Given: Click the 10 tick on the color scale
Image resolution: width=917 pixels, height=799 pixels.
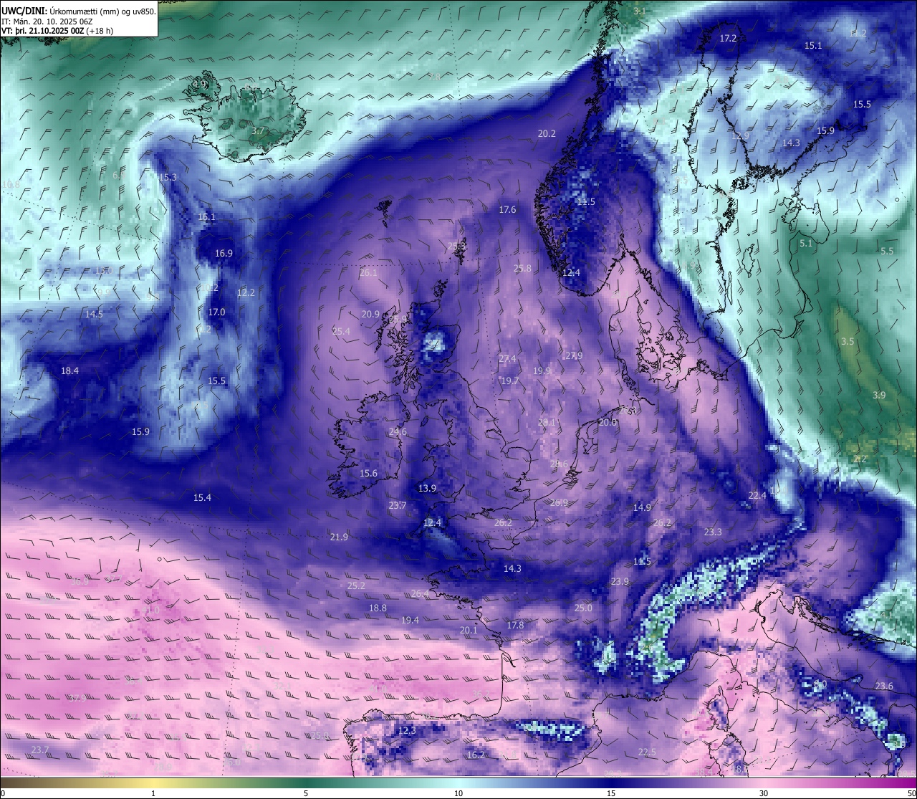Looking at the screenshot, I should (458, 793).
